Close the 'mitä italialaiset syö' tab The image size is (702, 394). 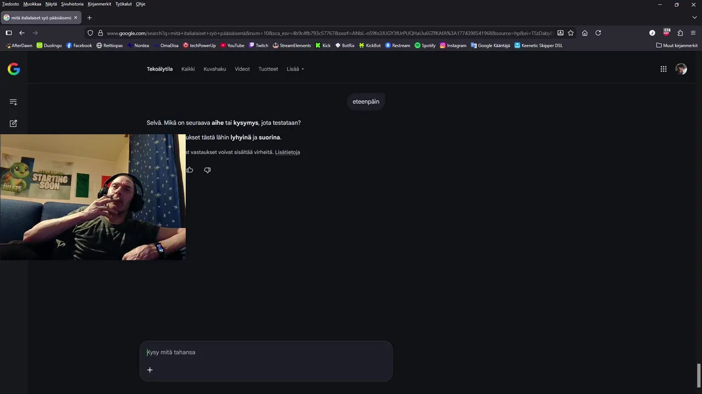[76, 18]
